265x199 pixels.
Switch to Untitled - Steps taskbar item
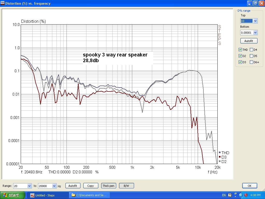pos(48,195)
